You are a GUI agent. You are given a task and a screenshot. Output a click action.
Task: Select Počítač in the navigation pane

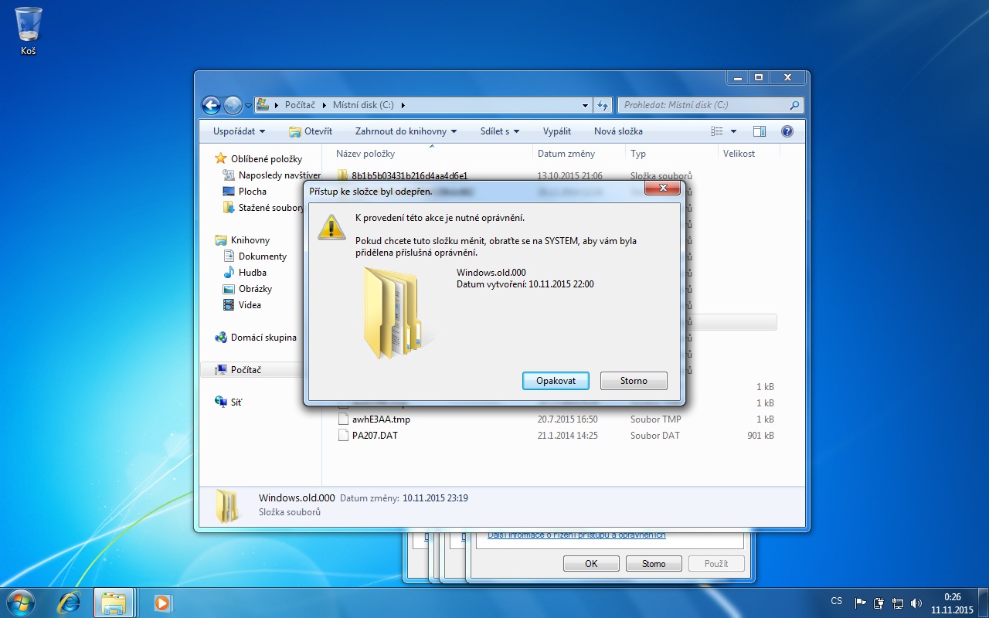(x=246, y=370)
